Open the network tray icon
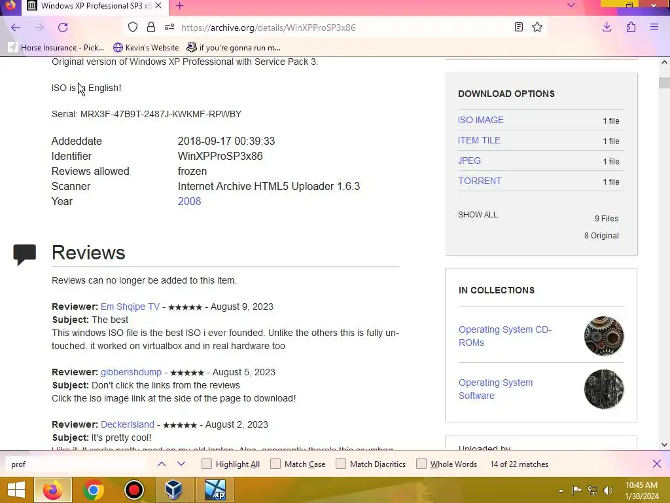 (x=593, y=491)
